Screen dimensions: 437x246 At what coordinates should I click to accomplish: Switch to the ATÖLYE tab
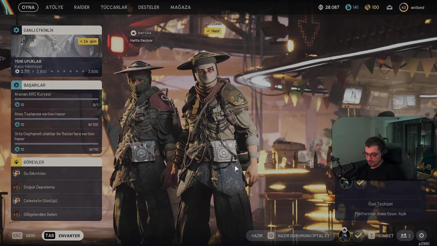(x=54, y=7)
